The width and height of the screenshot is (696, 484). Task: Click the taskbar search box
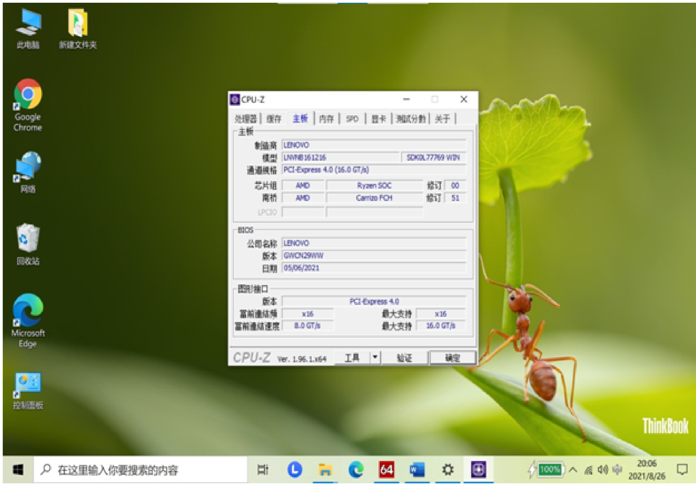(x=140, y=470)
